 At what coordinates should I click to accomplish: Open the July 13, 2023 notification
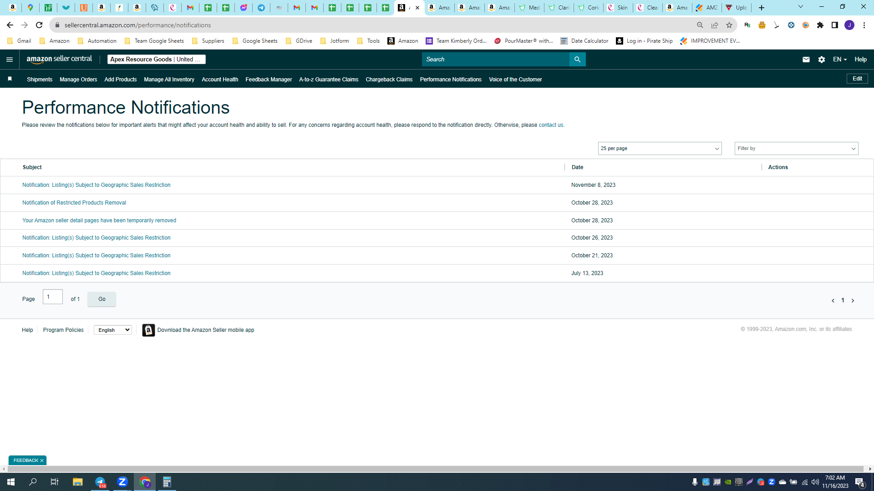97,273
